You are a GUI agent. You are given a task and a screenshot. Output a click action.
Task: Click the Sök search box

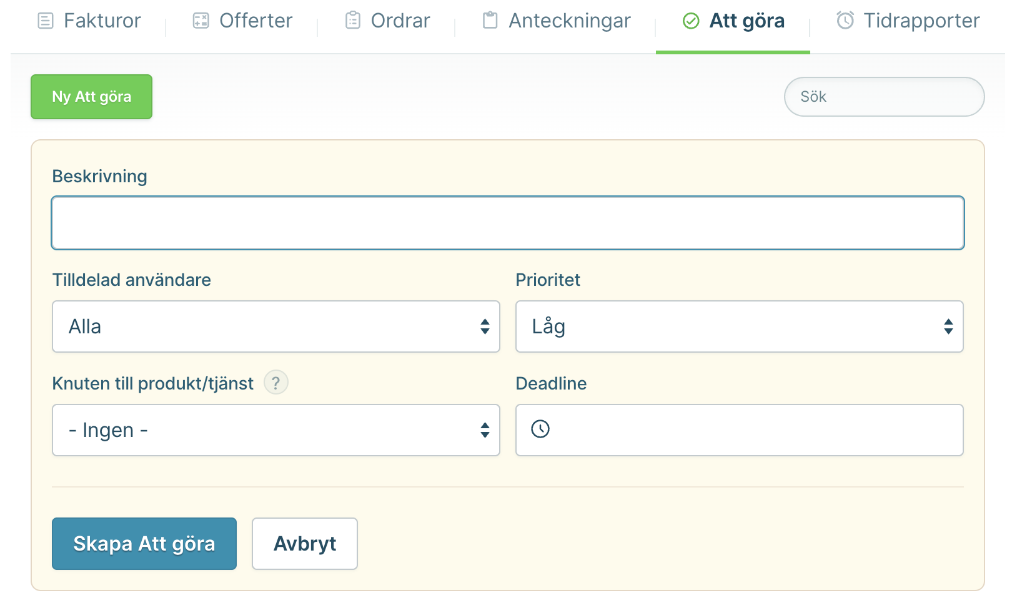[885, 97]
